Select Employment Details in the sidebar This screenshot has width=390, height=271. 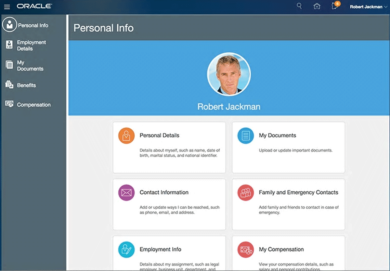[32, 45]
